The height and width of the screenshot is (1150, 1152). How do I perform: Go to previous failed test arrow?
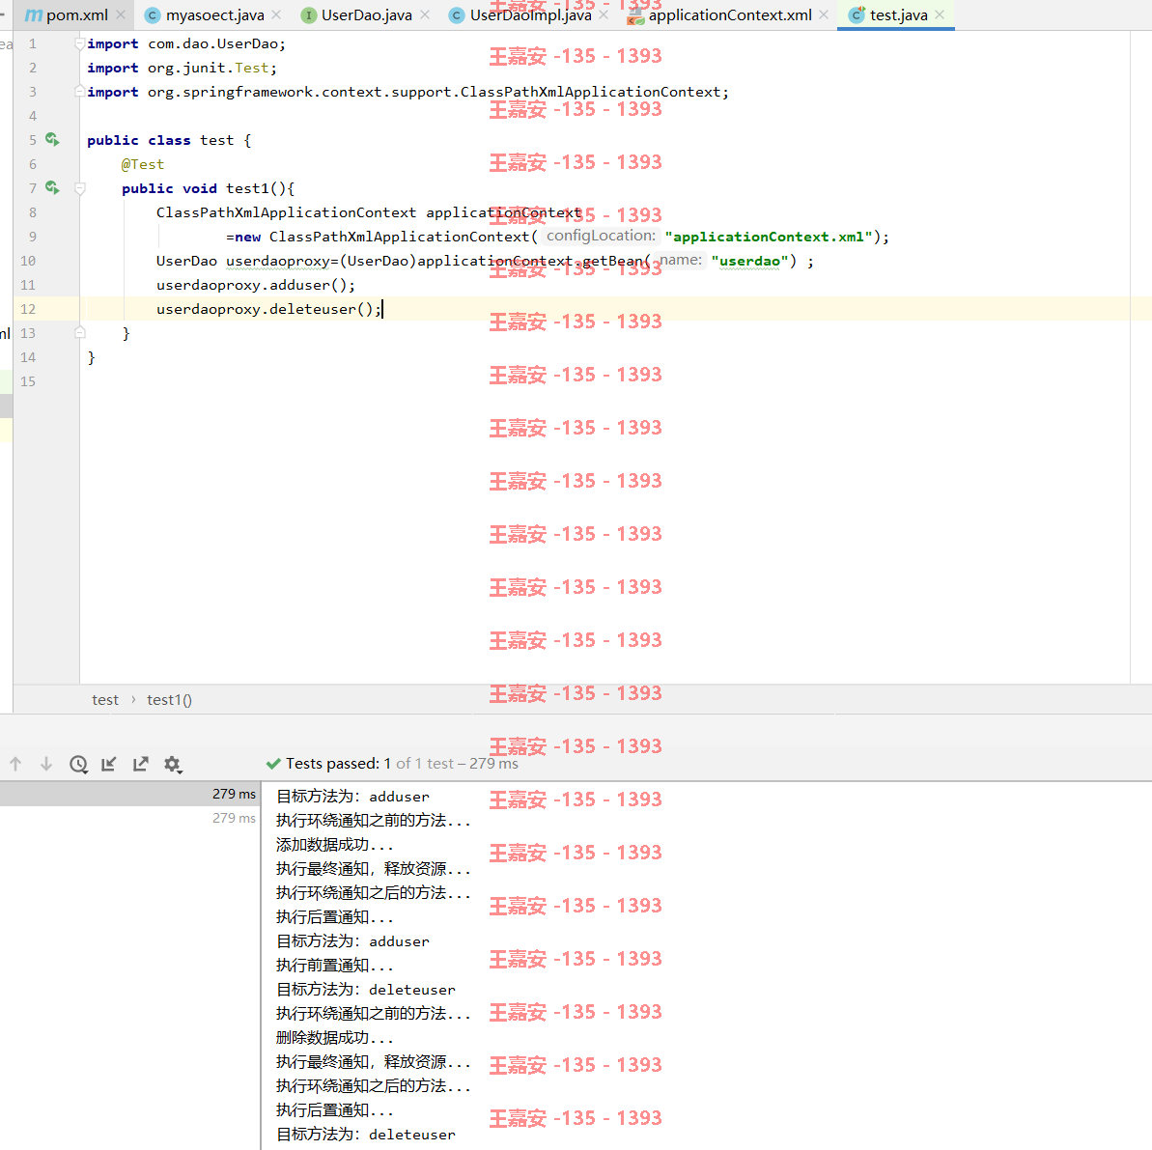pyautogui.click(x=15, y=764)
